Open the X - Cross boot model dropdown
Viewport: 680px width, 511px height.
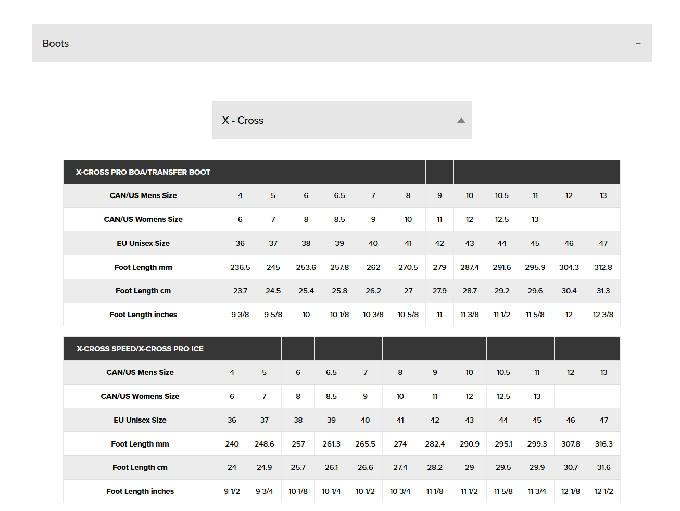(x=342, y=120)
